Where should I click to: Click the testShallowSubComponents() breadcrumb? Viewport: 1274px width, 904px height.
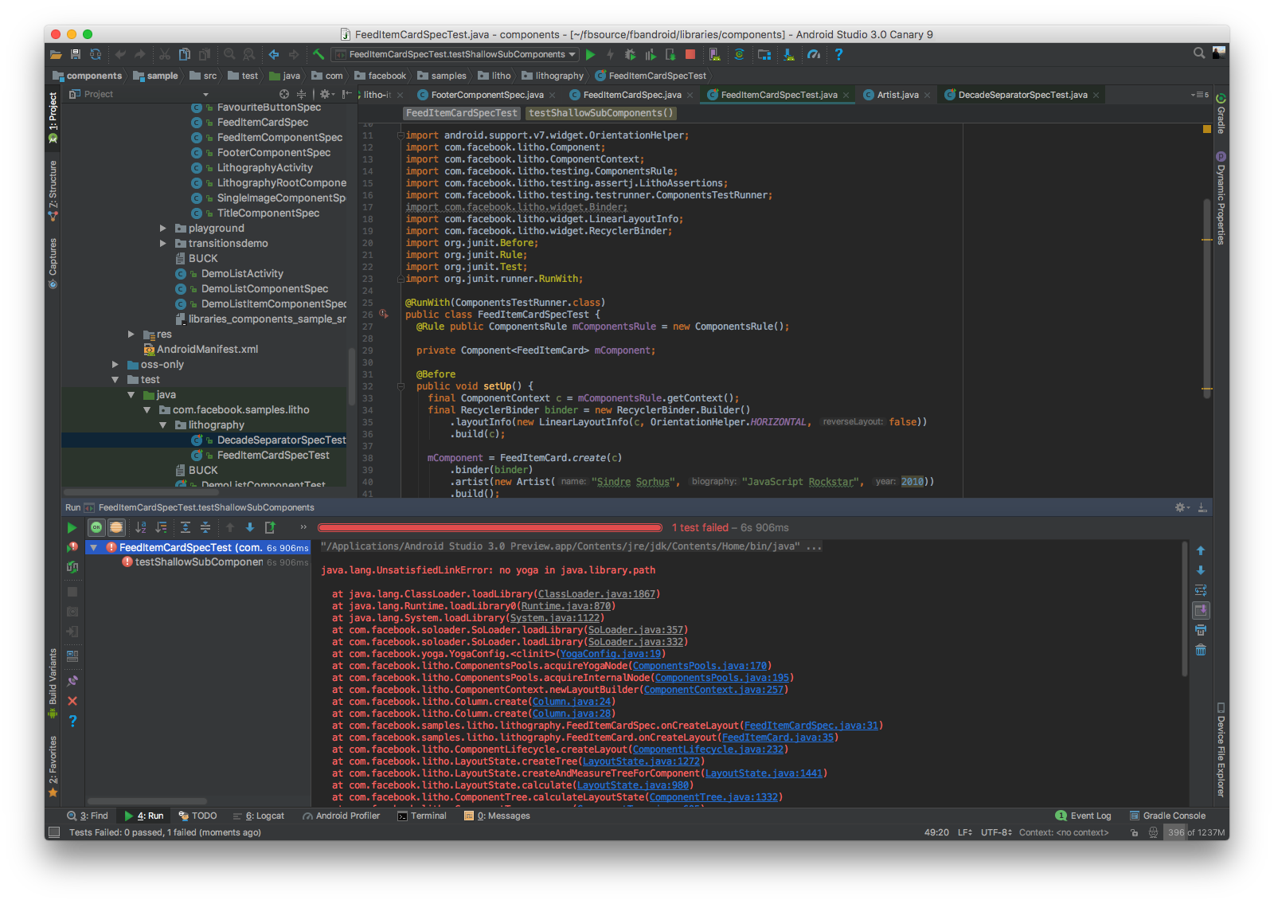click(x=601, y=113)
